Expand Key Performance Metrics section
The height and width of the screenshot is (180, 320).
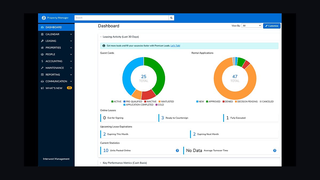101,163
